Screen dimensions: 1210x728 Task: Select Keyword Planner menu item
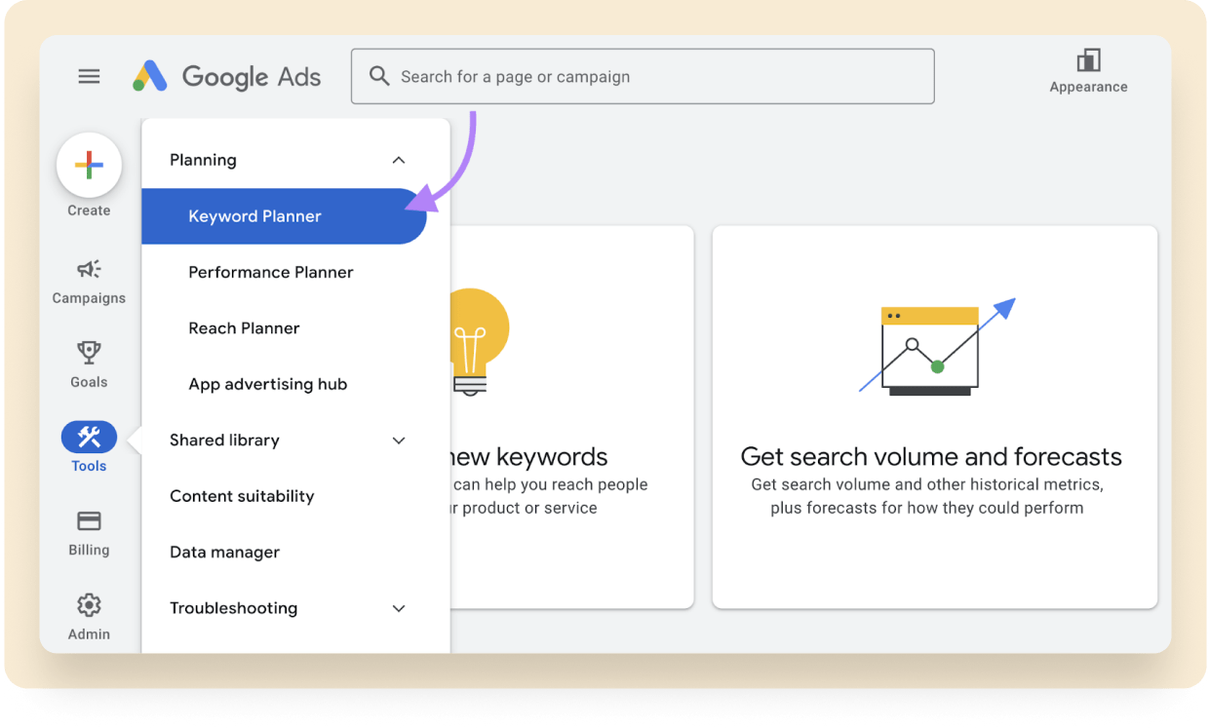(255, 216)
